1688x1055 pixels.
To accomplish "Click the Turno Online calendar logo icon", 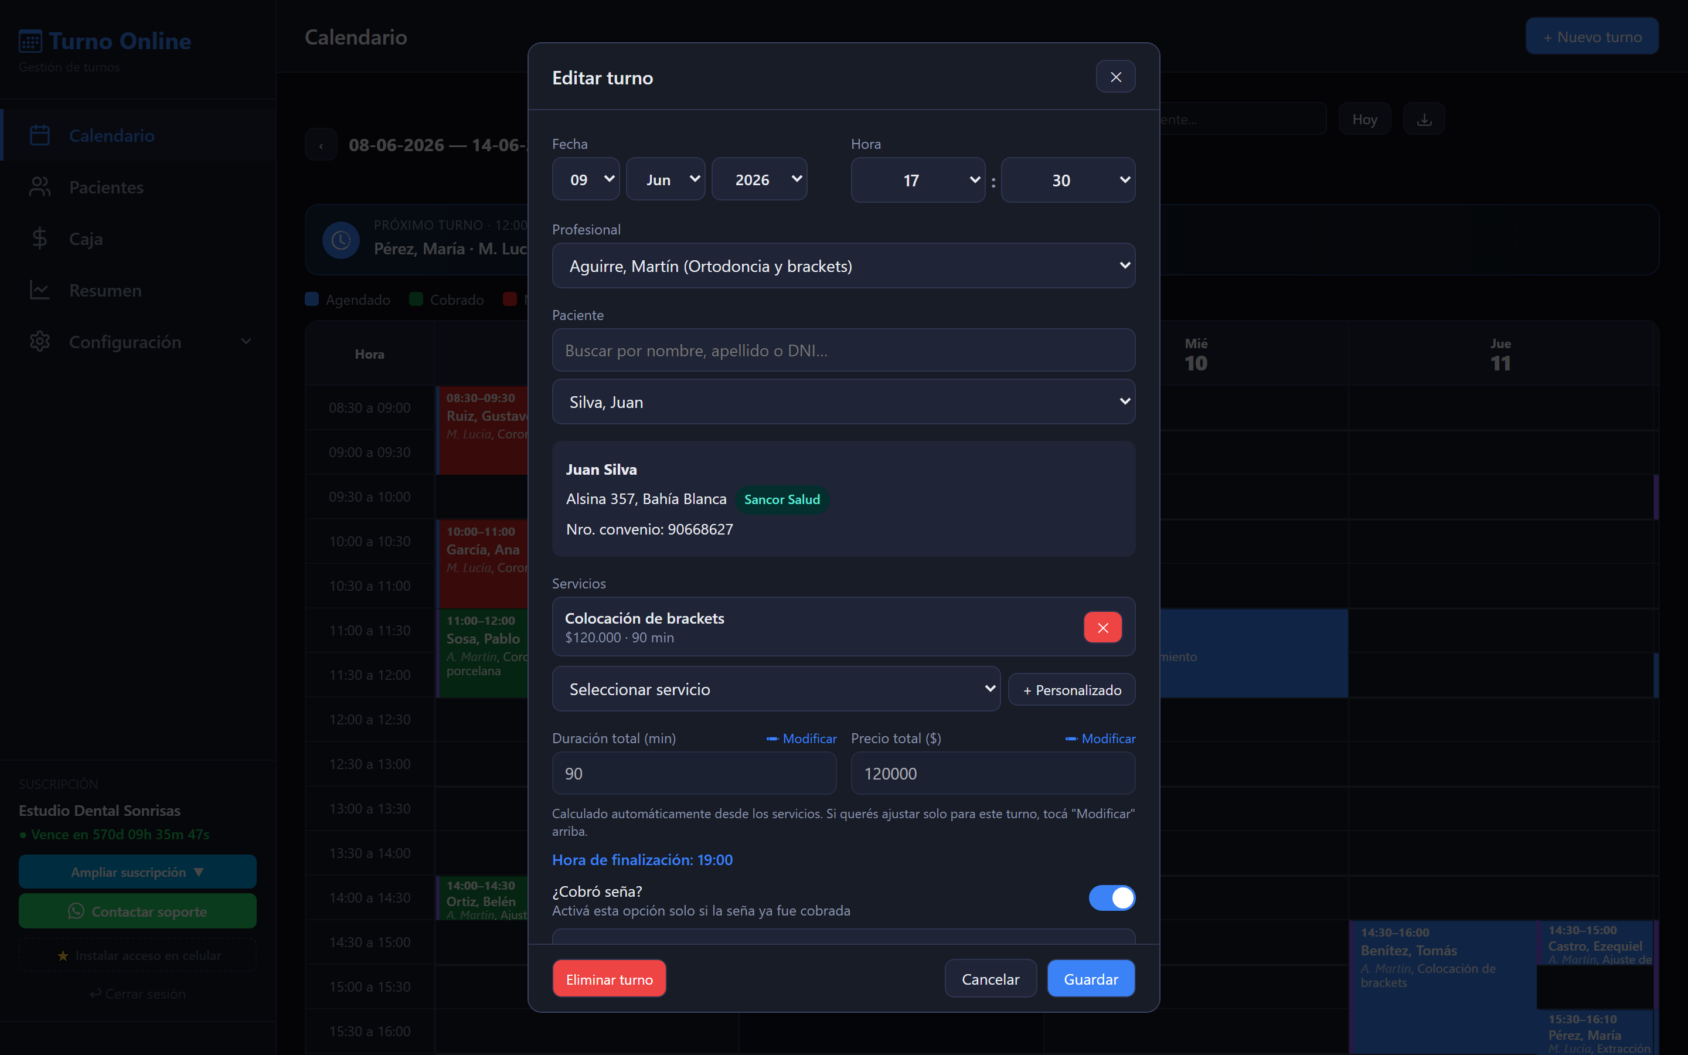I will [x=30, y=41].
